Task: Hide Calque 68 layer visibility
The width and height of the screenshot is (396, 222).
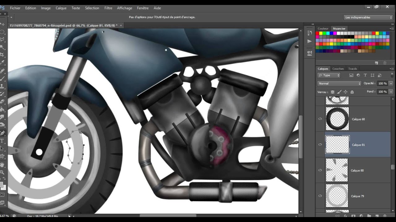Action: (320, 119)
